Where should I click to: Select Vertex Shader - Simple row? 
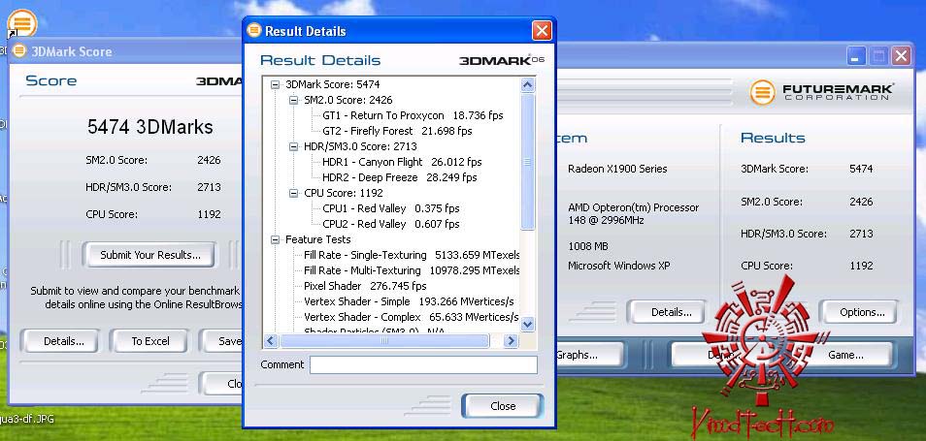pos(409,301)
